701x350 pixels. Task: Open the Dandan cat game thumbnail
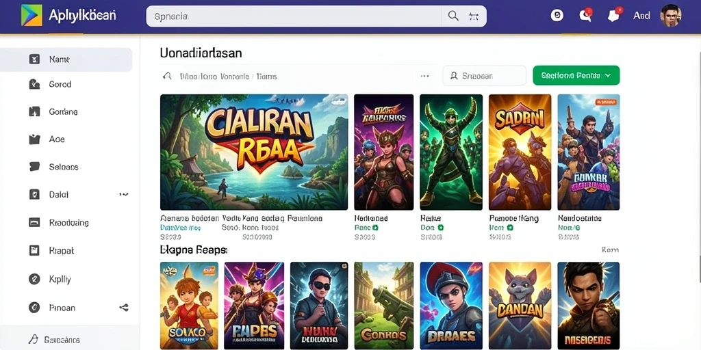point(520,306)
